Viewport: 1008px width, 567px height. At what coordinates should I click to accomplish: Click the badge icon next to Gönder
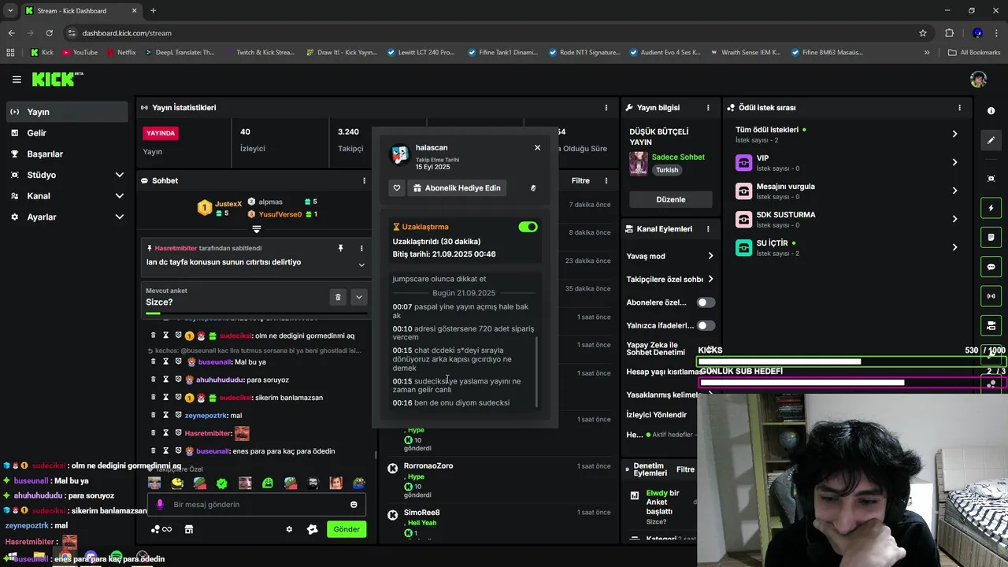tap(312, 529)
